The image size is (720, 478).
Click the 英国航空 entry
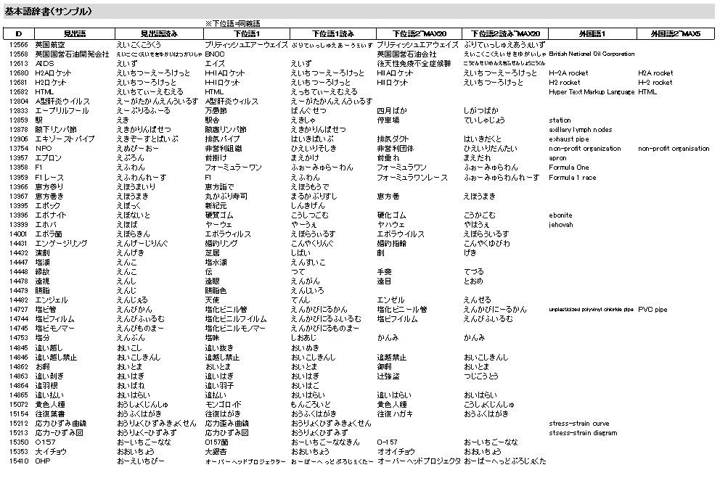pyautogui.click(x=50, y=45)
